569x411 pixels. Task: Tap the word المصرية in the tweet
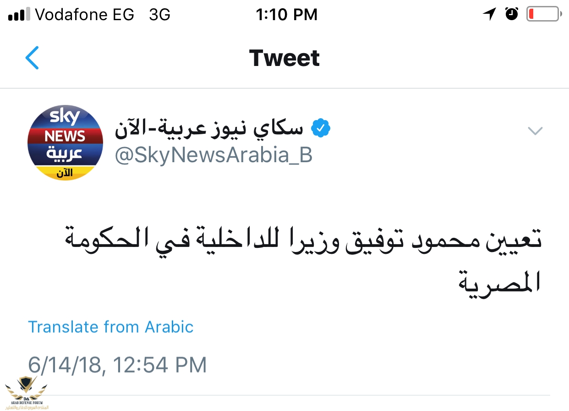pyautogui.click(x=500, y=281)
